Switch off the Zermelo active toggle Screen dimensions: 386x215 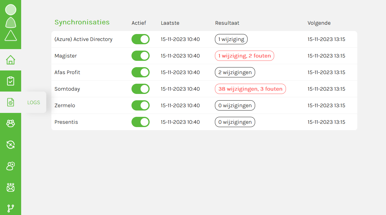141,105
